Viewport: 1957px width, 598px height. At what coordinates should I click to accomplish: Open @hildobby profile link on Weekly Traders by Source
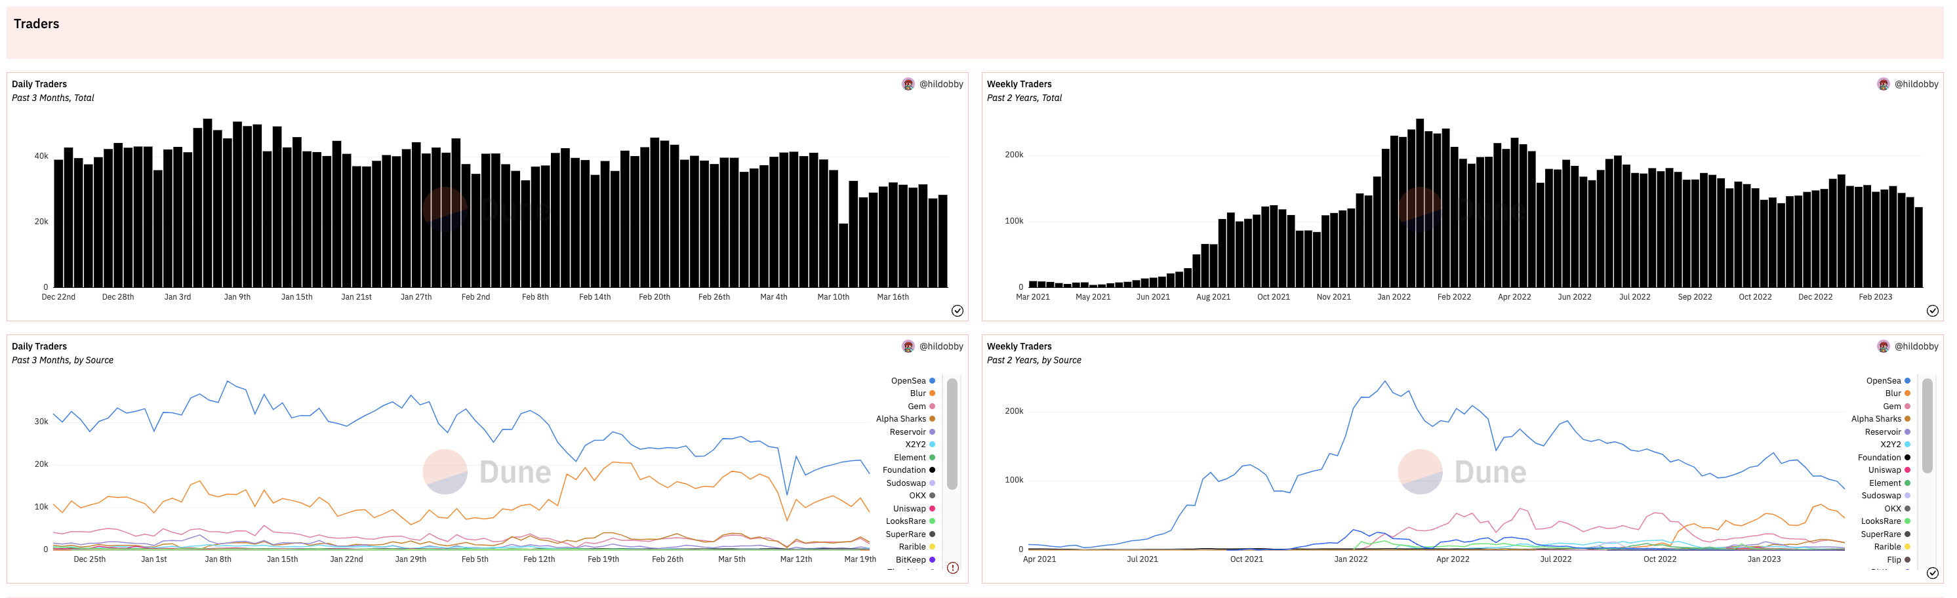(x=1916, y=346)
